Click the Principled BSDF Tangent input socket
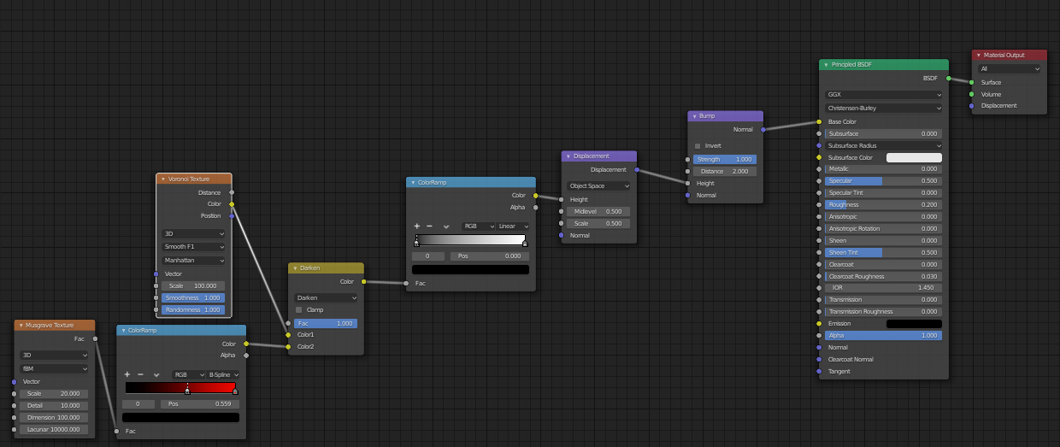The width and height of the screenshot is (1060, 447). [x=819, y=371]
